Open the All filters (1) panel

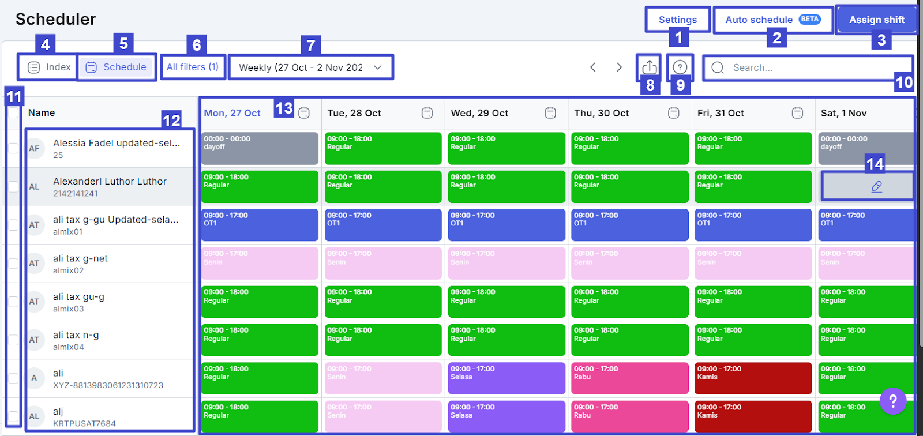pos(192,67)
